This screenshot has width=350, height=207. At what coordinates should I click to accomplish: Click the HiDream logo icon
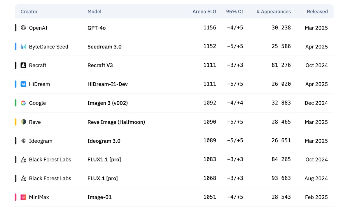point(23,84)
